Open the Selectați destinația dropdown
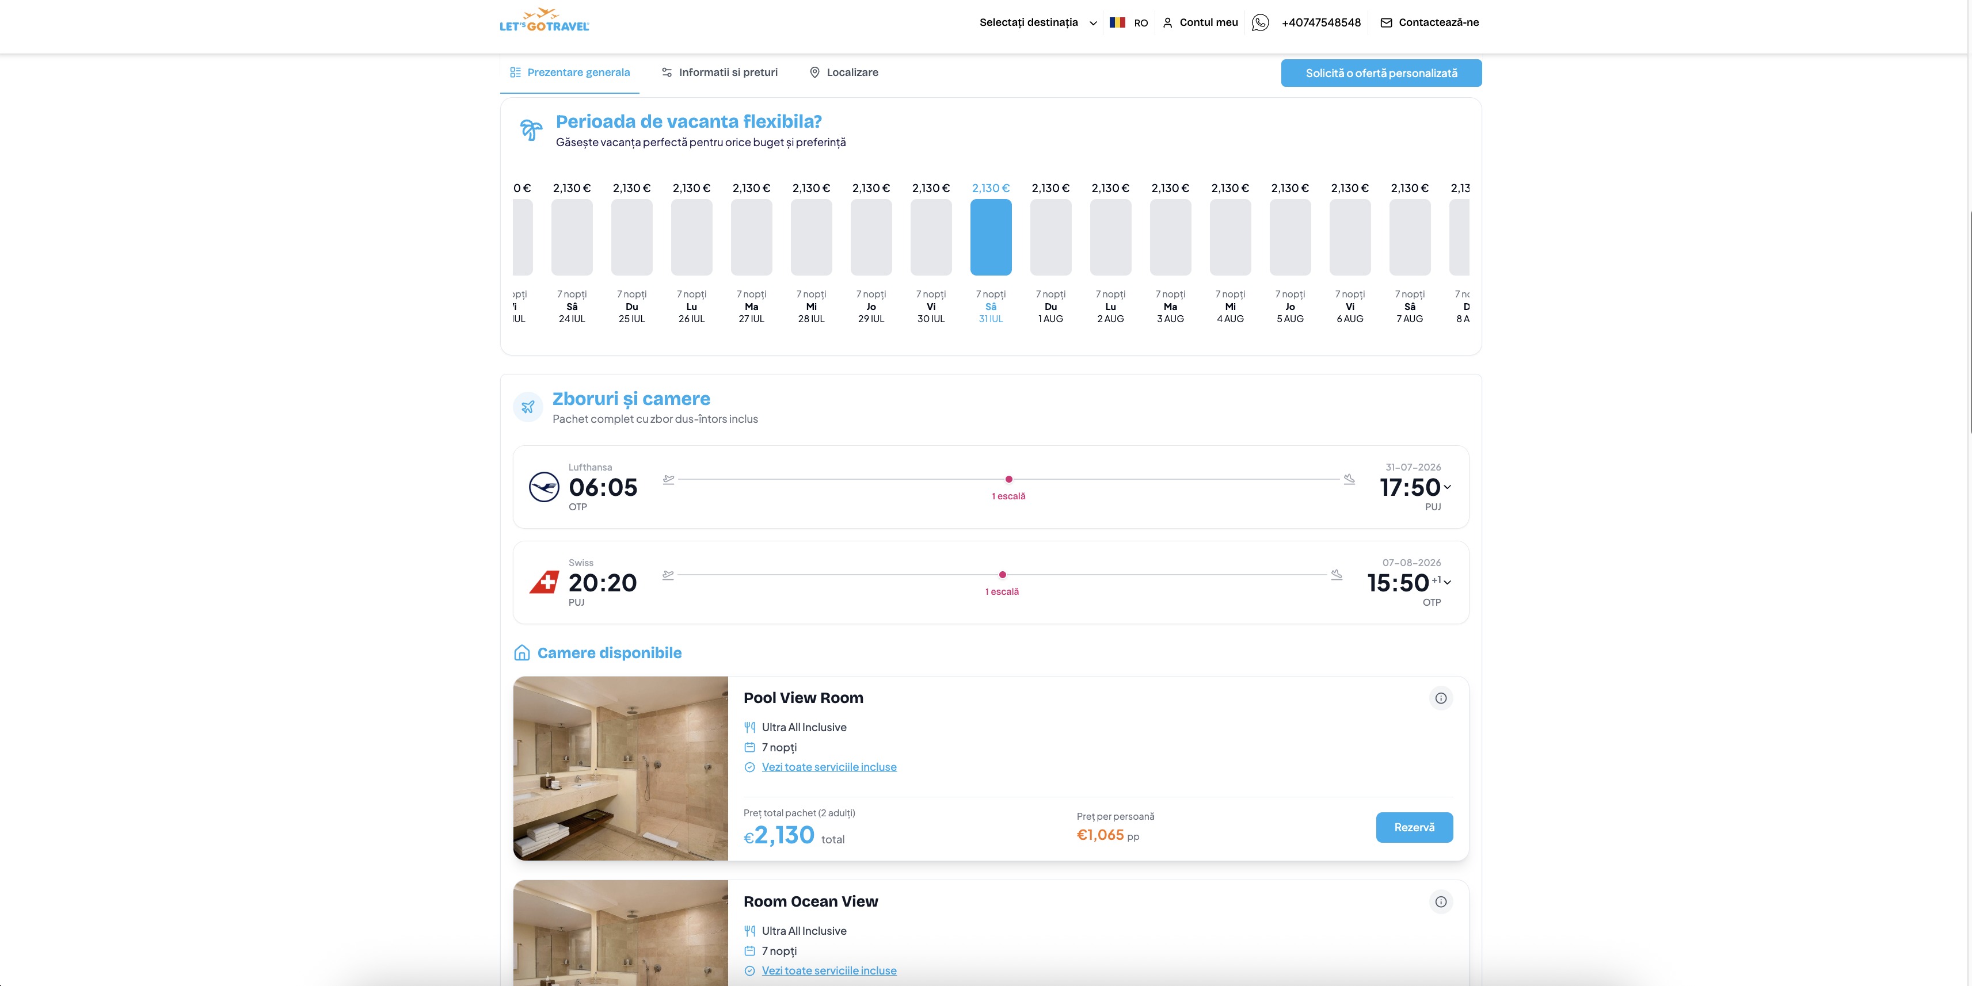Viewport: 1972px width, 986px height. tap(1038, 23)
